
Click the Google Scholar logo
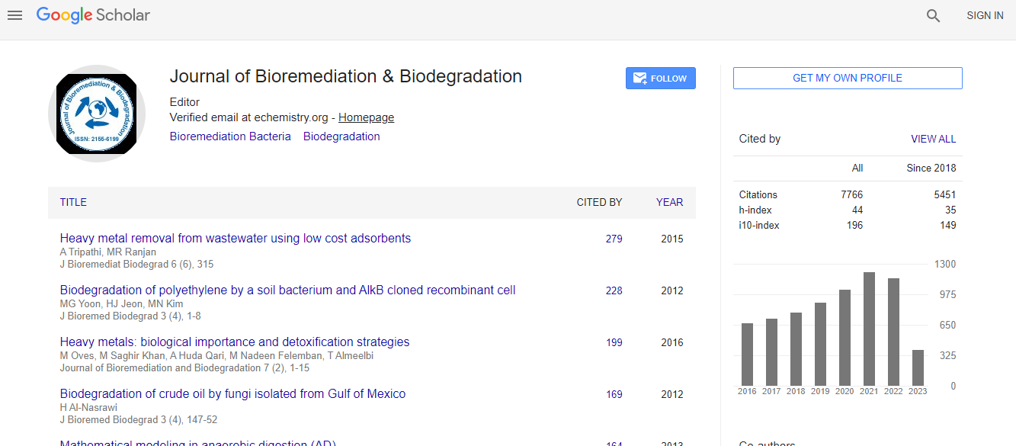[x=93, y=15]
